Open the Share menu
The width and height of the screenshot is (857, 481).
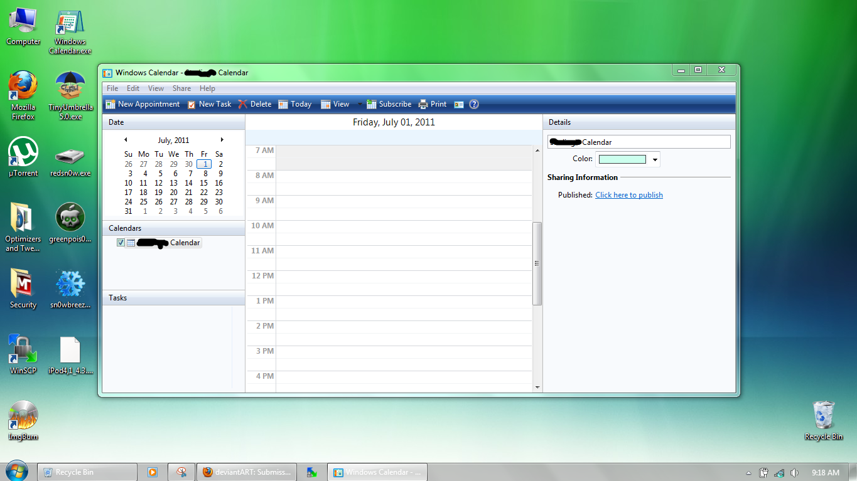pyautogui.click(x=181, y=88)
